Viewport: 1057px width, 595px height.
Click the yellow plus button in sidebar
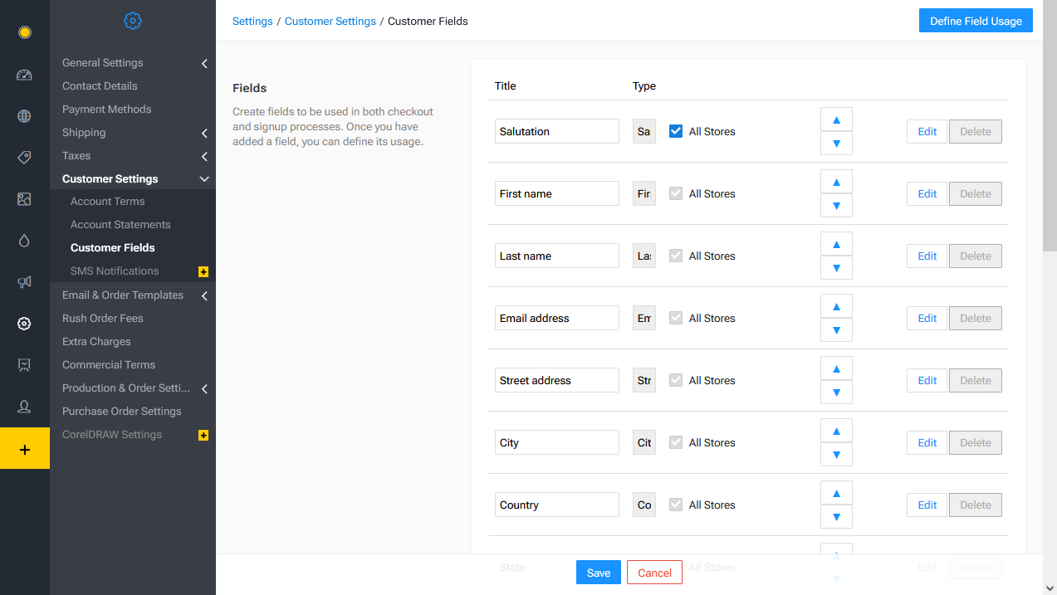(24, 447)
